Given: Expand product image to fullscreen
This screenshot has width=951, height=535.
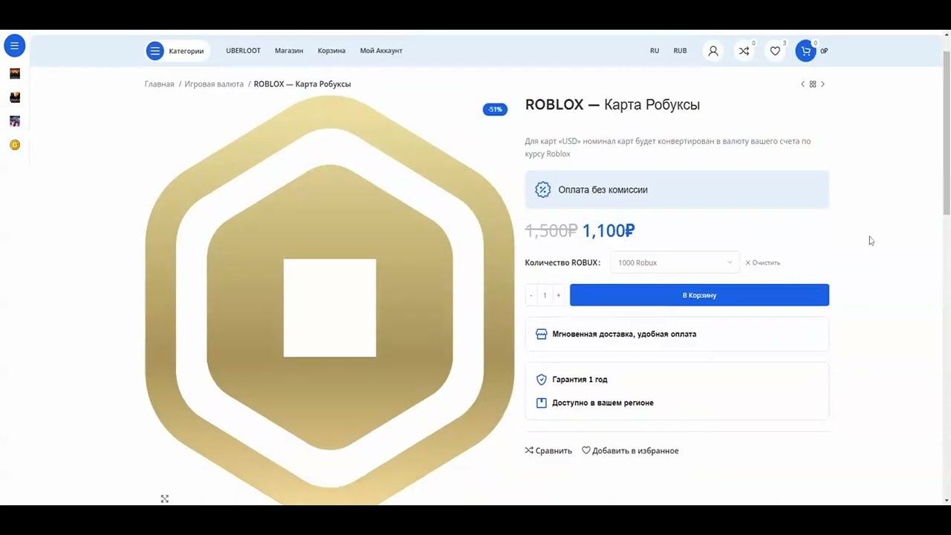Looking at the screenshot, I should tap(165, 499).
